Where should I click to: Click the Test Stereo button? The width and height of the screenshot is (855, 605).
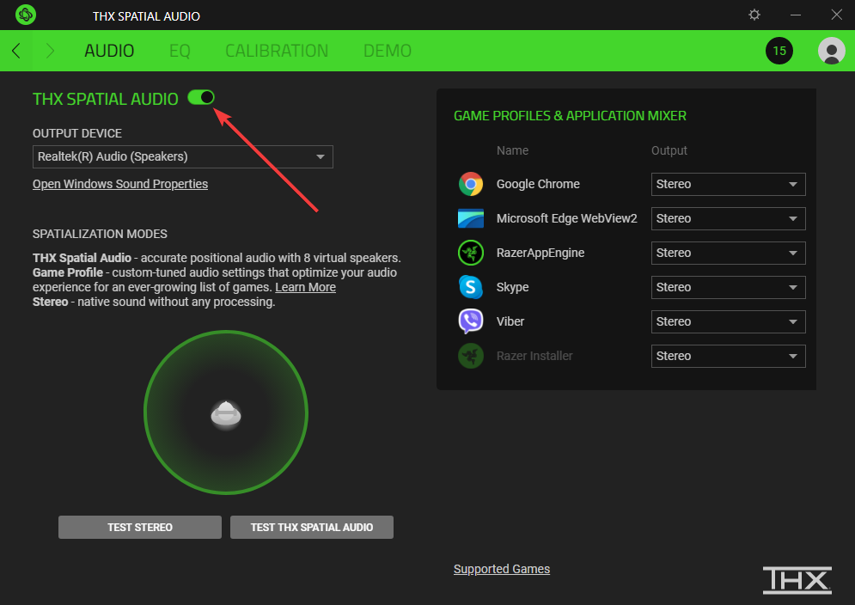click(x=139, y=528)
